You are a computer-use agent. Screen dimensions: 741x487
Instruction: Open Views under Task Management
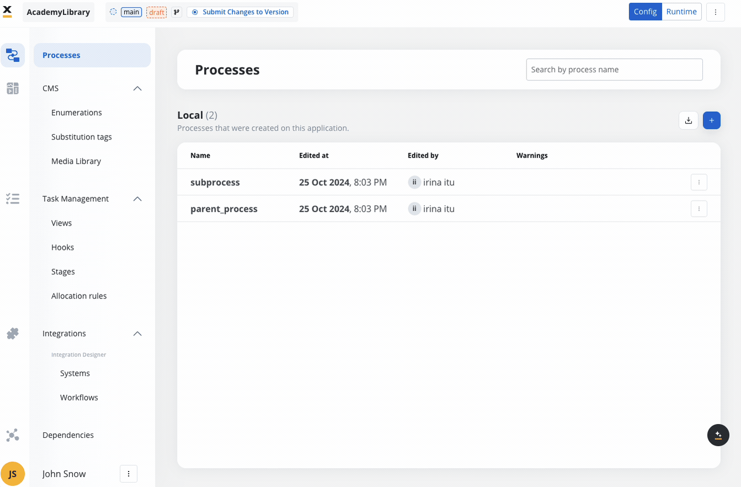pyautogui.click(x=62, y=223)
